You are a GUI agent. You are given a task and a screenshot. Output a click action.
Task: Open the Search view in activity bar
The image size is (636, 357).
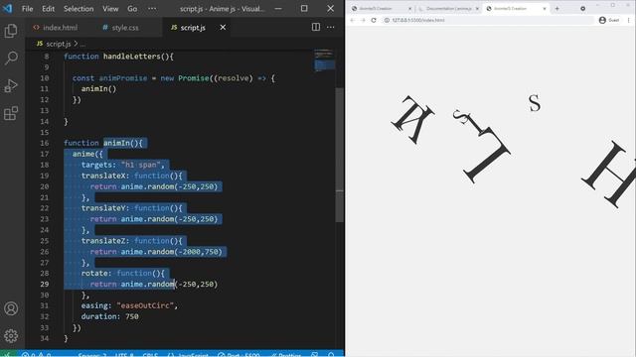tap(11, 59)
